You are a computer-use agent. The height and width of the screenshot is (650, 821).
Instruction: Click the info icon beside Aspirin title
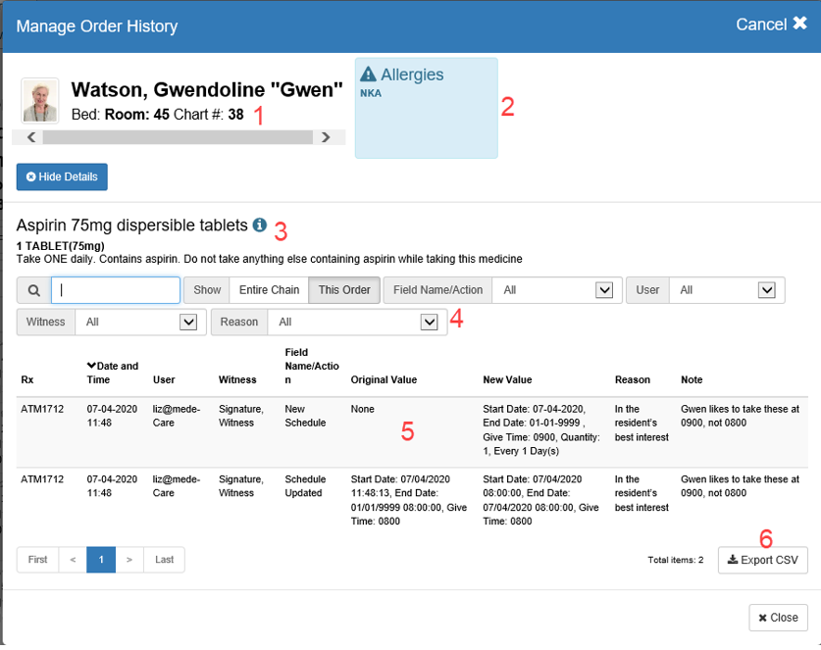[x=260, y=225]
